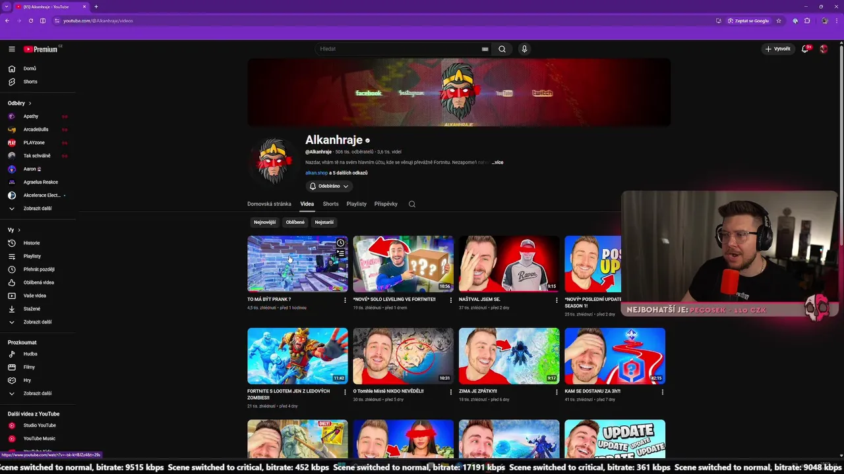Open the YouTube hamburger guide menu
This screenshot has height=474, width=844.
tap(11, 49)
